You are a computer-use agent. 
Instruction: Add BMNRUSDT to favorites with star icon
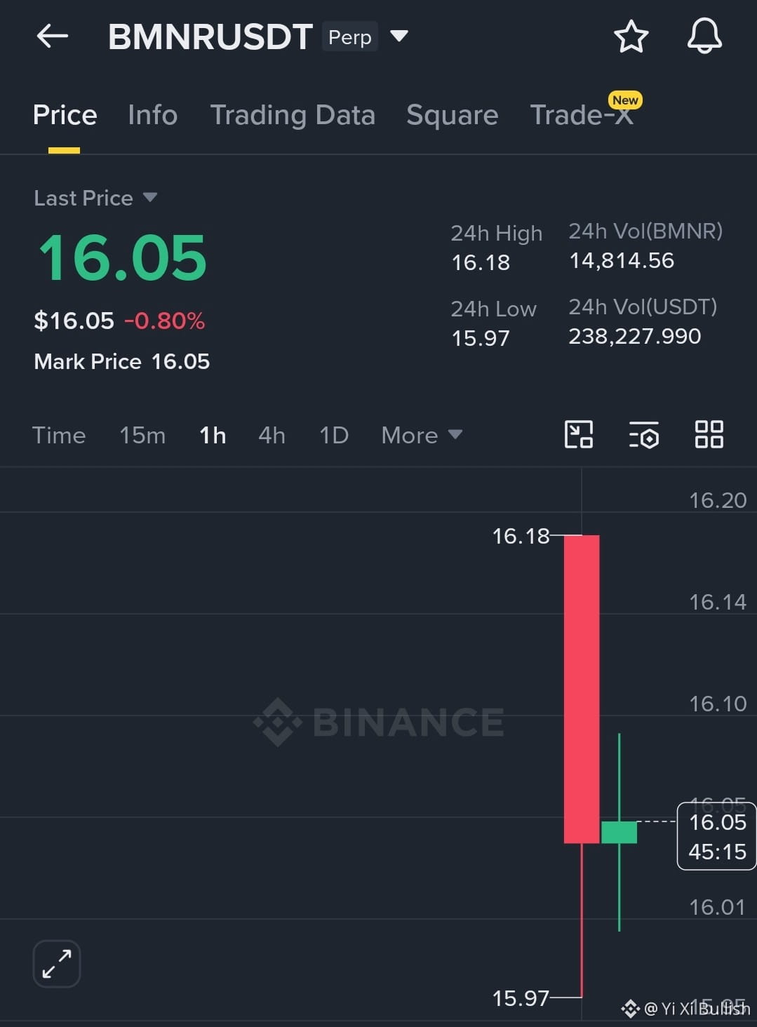point(631,36)
